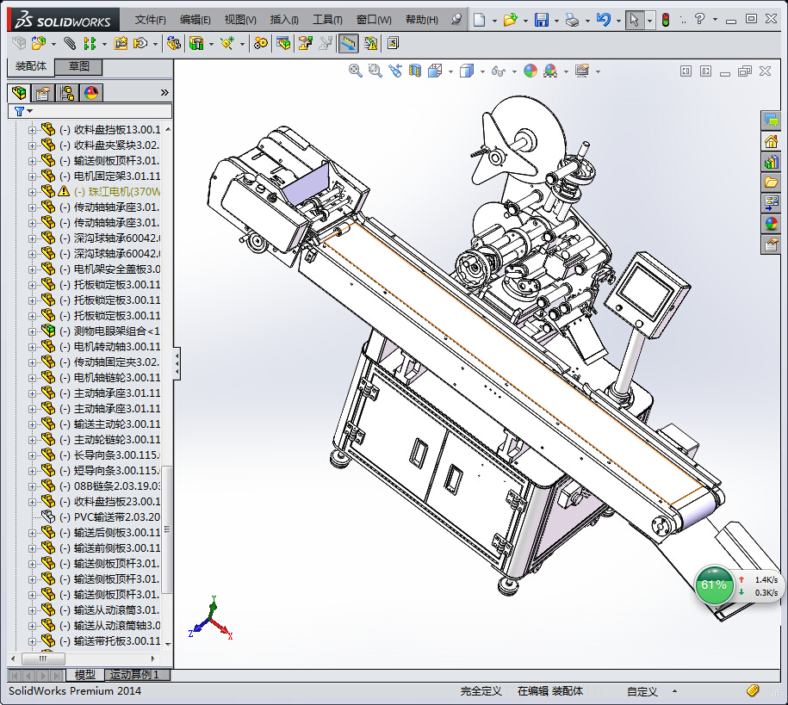Image resolution: width=788 pixels, height=705 pixels.
Task: Open the Open-file dropdown arrow
Action: point(525,21)
